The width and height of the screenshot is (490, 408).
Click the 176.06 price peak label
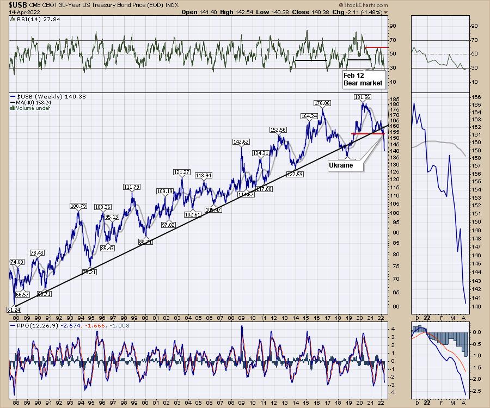click(x=322, y=103)
